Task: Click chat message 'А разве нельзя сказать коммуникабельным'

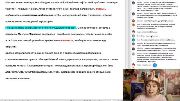Action: 158,40
